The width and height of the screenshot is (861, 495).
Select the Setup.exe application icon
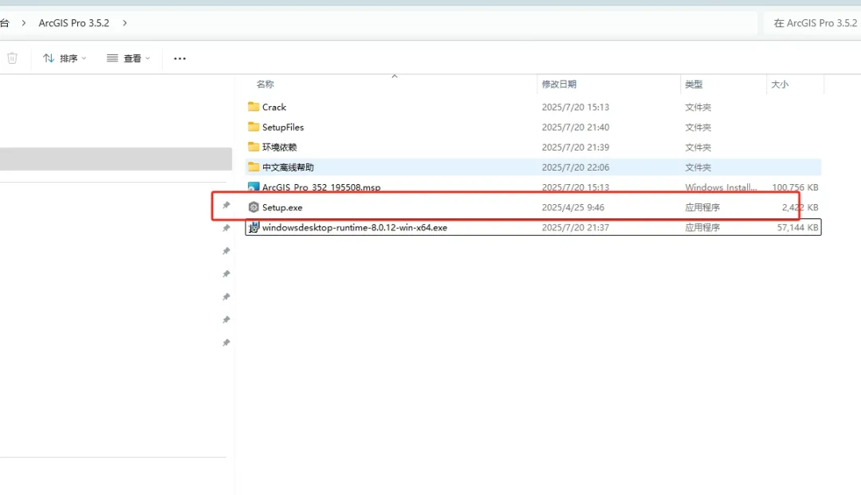254,207
